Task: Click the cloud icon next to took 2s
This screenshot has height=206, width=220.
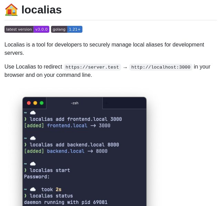Action: click(x=33, y=189)
